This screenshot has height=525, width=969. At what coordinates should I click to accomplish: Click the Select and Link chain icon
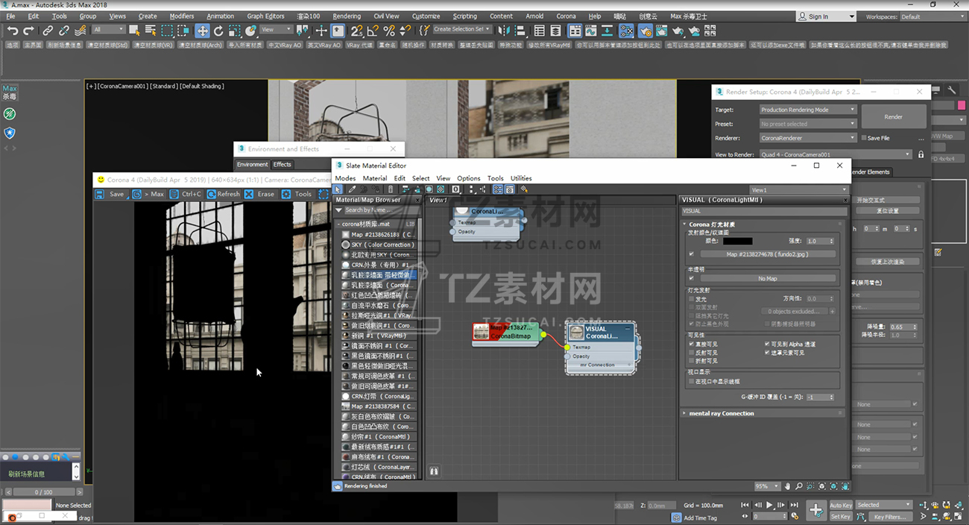(x=48, y=31)
